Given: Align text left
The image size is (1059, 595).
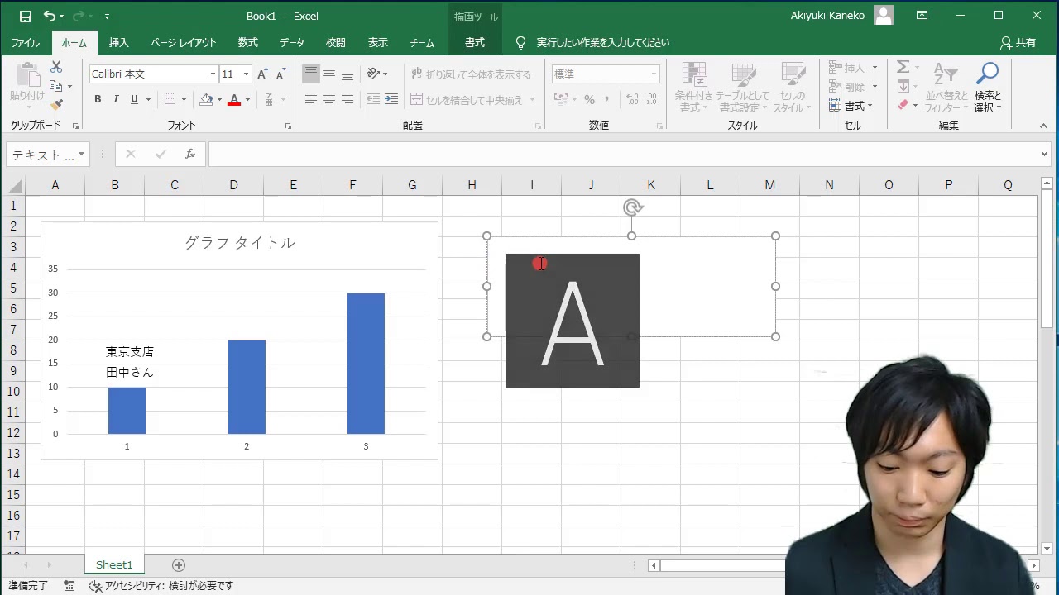Looking at the screenshot, I should point(311,99).
